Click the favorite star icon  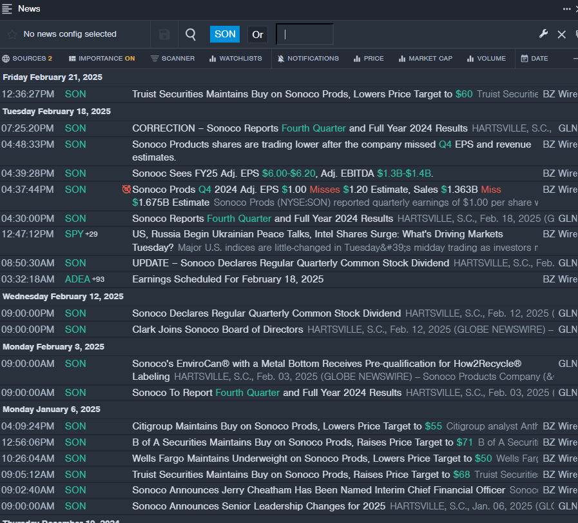tap(12, 34)
